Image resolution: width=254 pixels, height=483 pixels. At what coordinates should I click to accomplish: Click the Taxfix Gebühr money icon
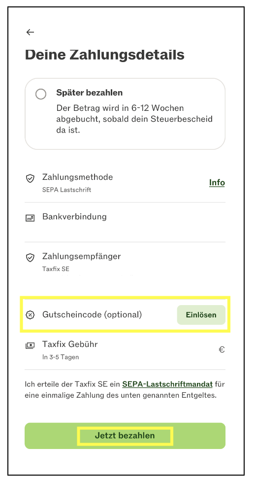(x=30, y=345)
